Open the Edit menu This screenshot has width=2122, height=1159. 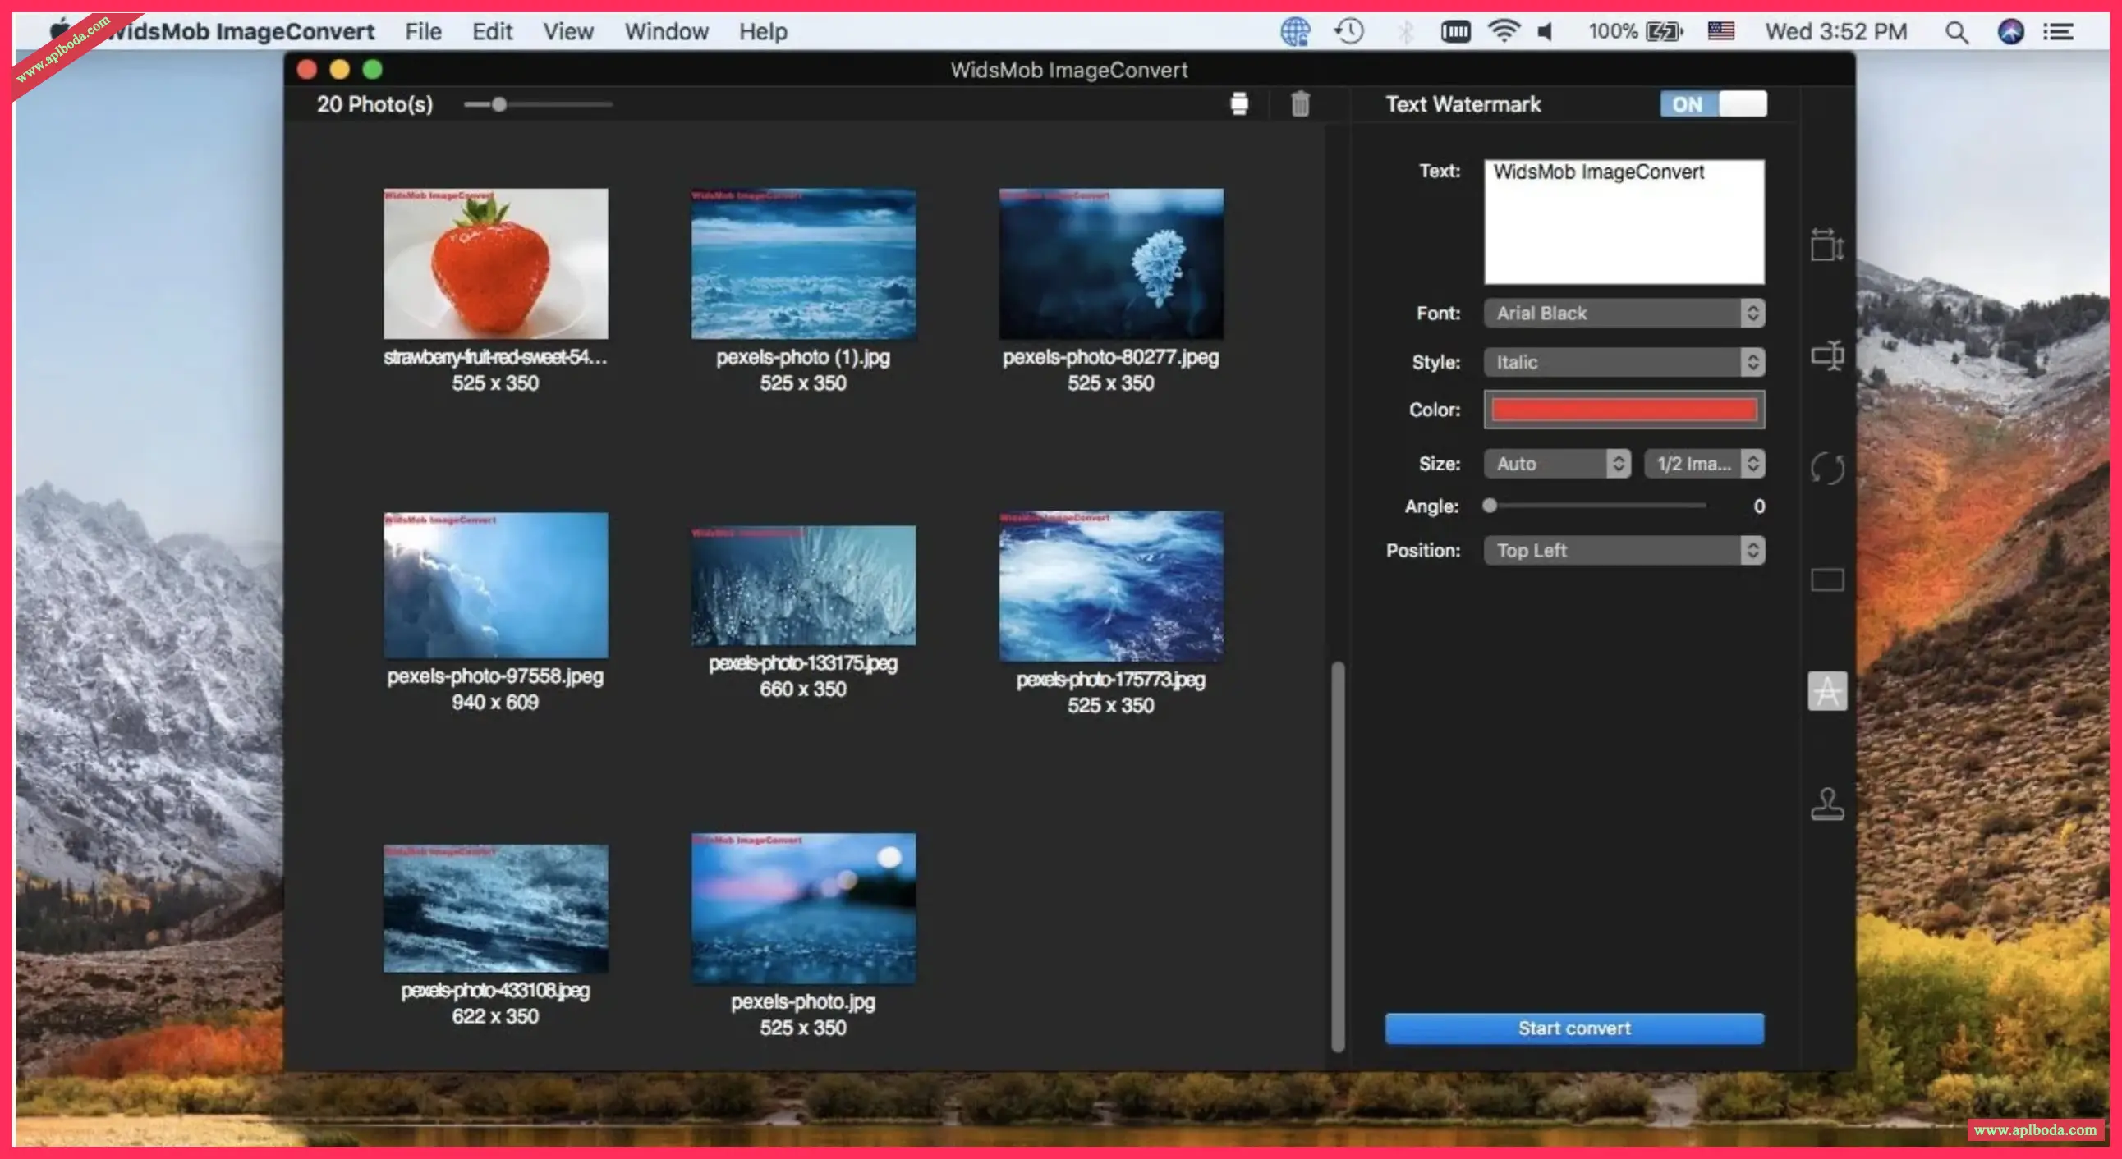point(492,31)
